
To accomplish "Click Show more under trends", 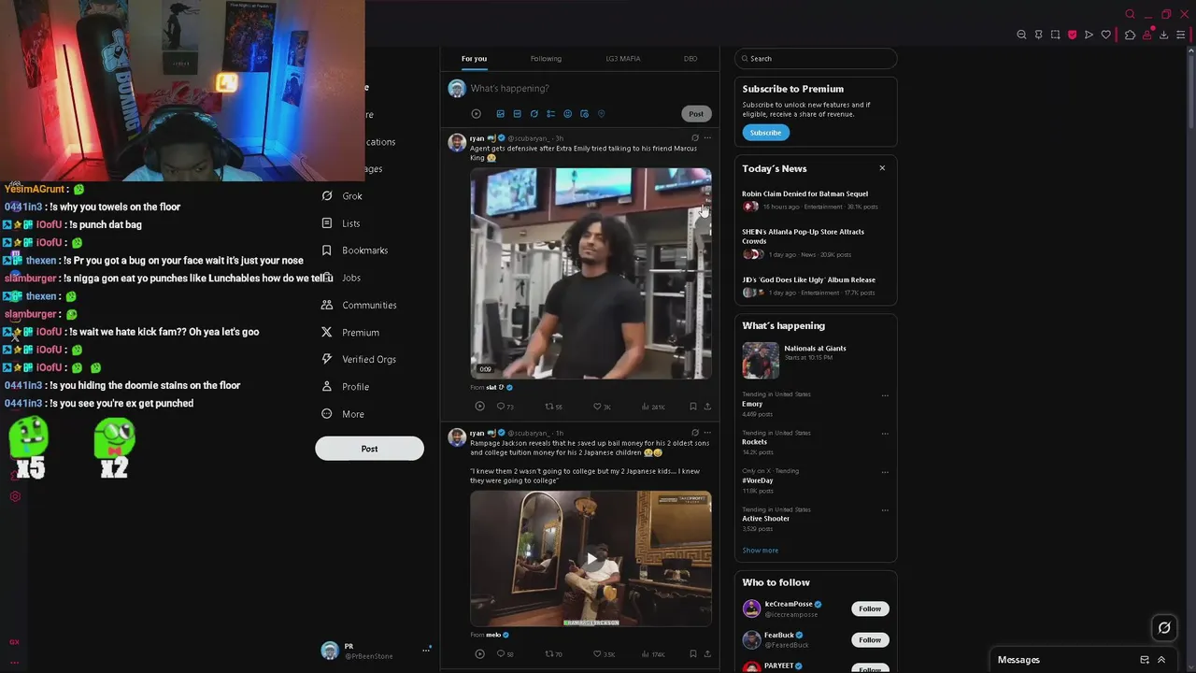I will (760, 551).
